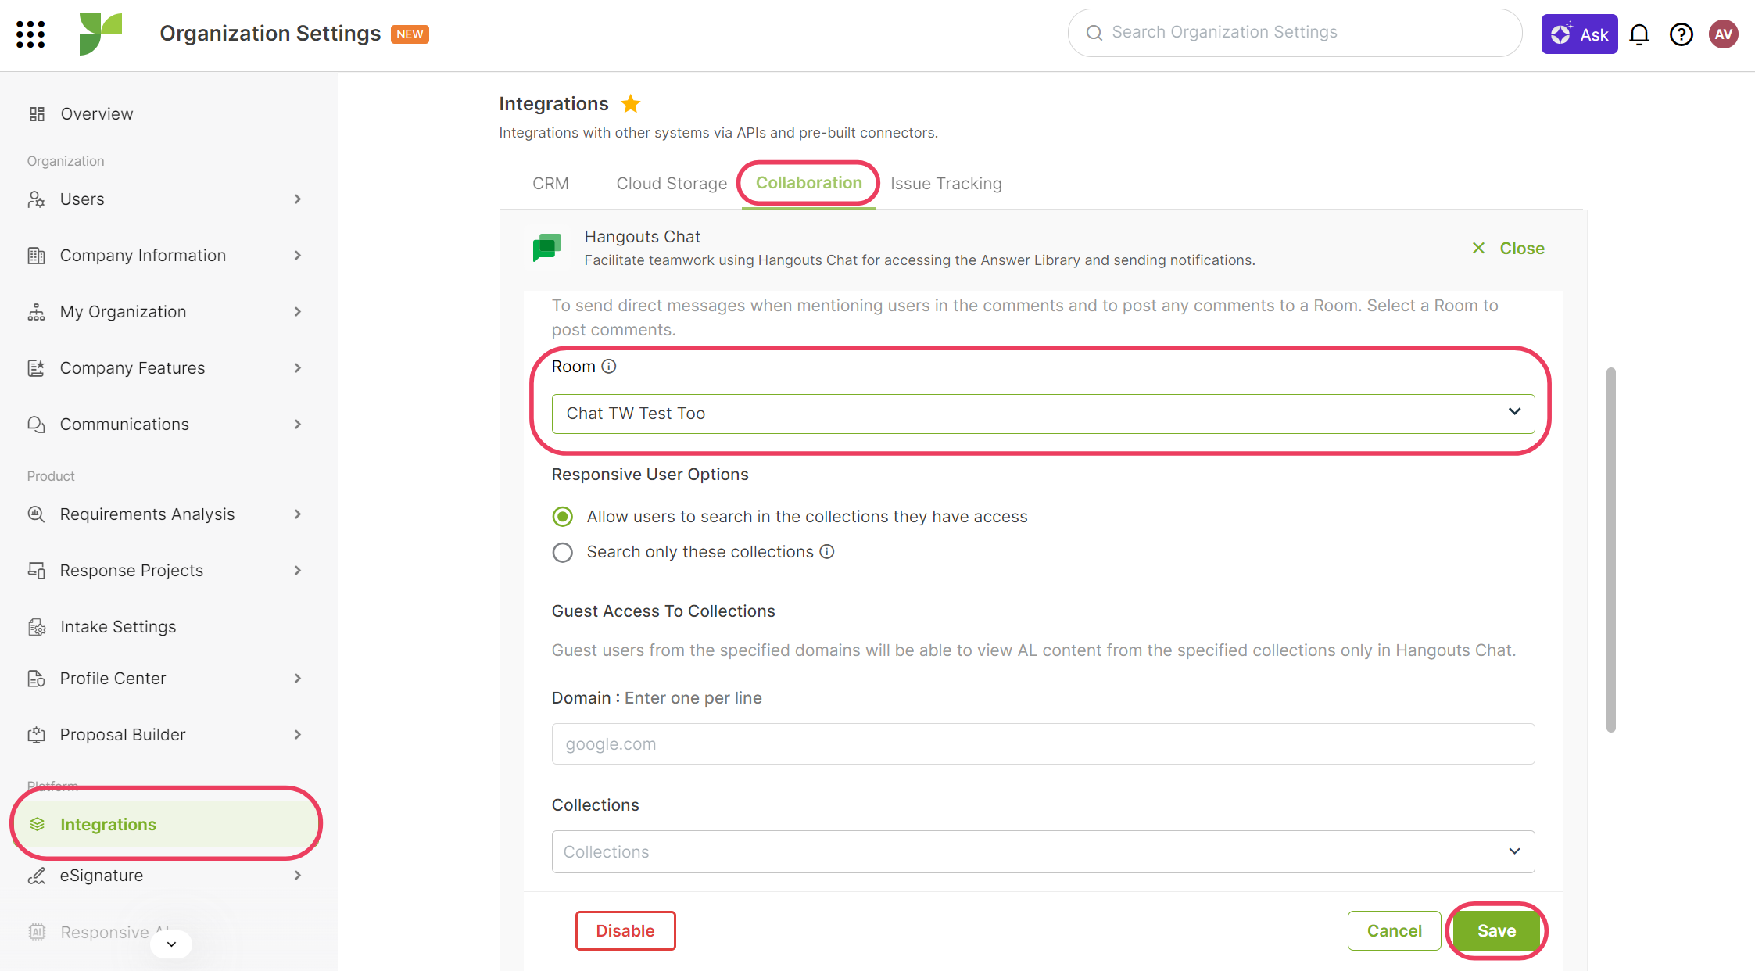This screenshot has height=971, width=1755.
Task: Click the Overview dashboard icon
Action: click(37, 114)
